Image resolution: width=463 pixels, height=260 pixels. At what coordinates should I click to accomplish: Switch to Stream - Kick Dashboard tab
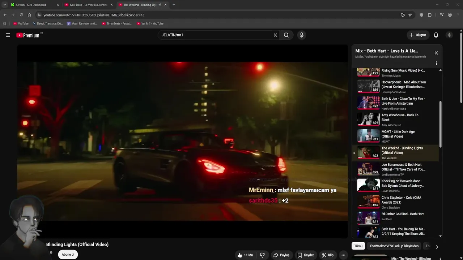(34, 5)
